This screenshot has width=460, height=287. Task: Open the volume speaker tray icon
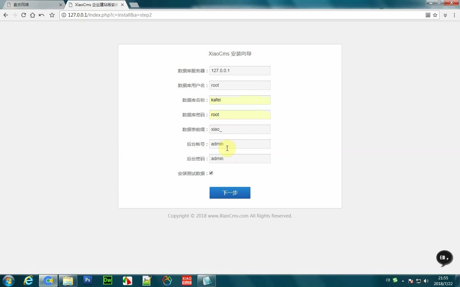[x=426, y=281]
